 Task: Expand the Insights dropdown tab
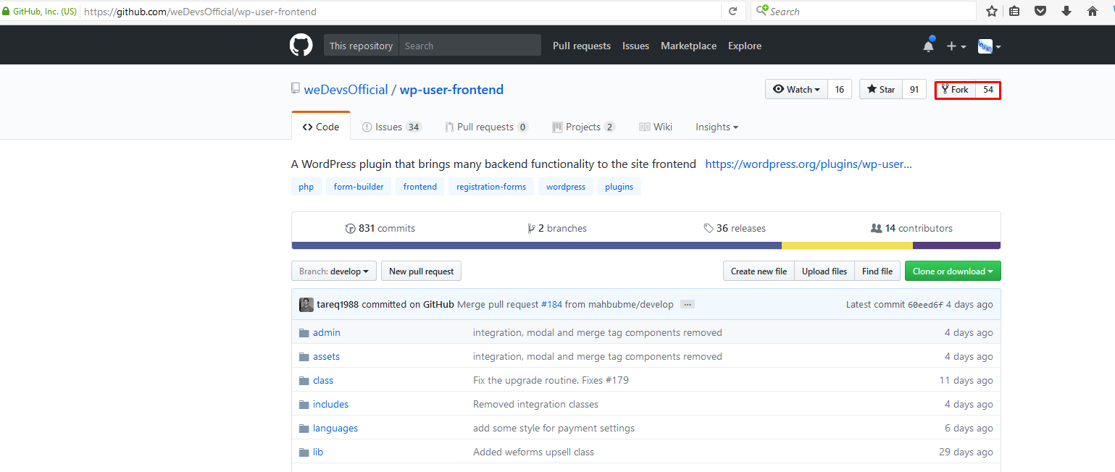(x=717, y=127)
